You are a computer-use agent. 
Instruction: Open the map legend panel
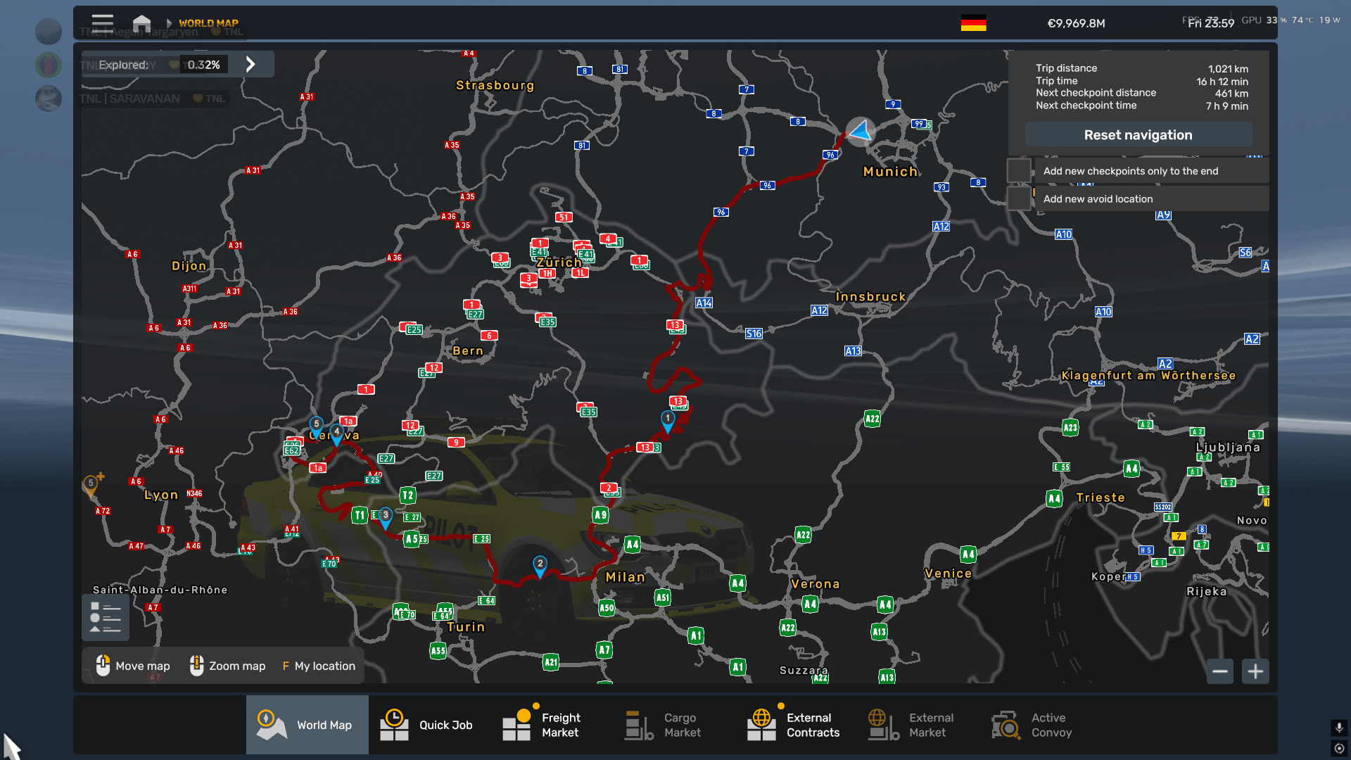point(106,617)
